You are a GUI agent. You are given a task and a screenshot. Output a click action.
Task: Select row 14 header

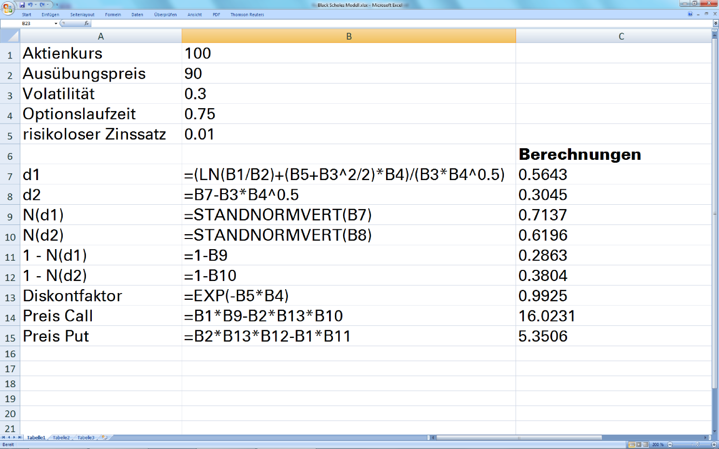point(10,316)
